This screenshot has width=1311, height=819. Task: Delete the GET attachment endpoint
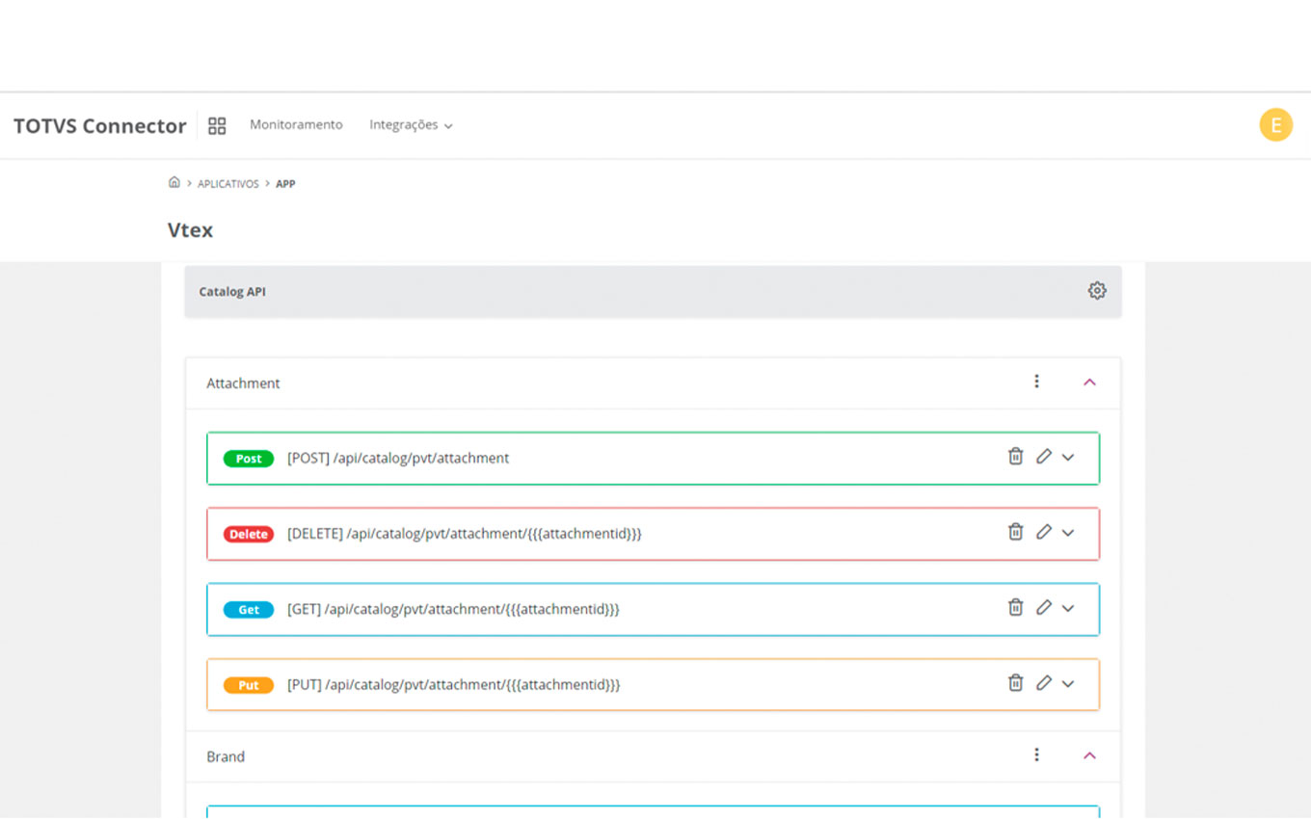click(1015, 607)
